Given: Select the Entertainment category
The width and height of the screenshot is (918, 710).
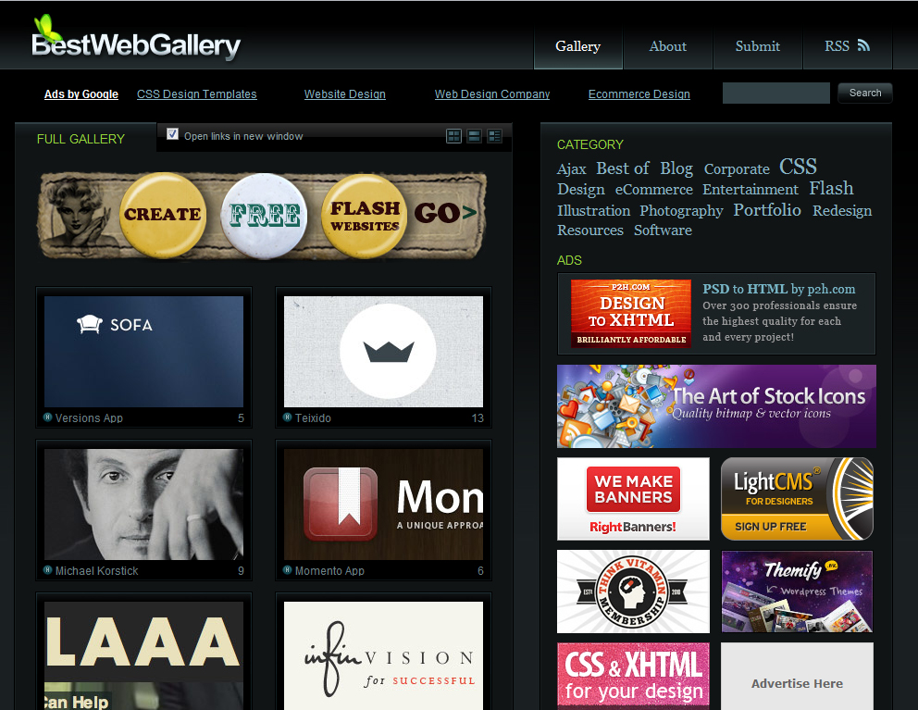Looking at the screenshot, I should (750, 190).
